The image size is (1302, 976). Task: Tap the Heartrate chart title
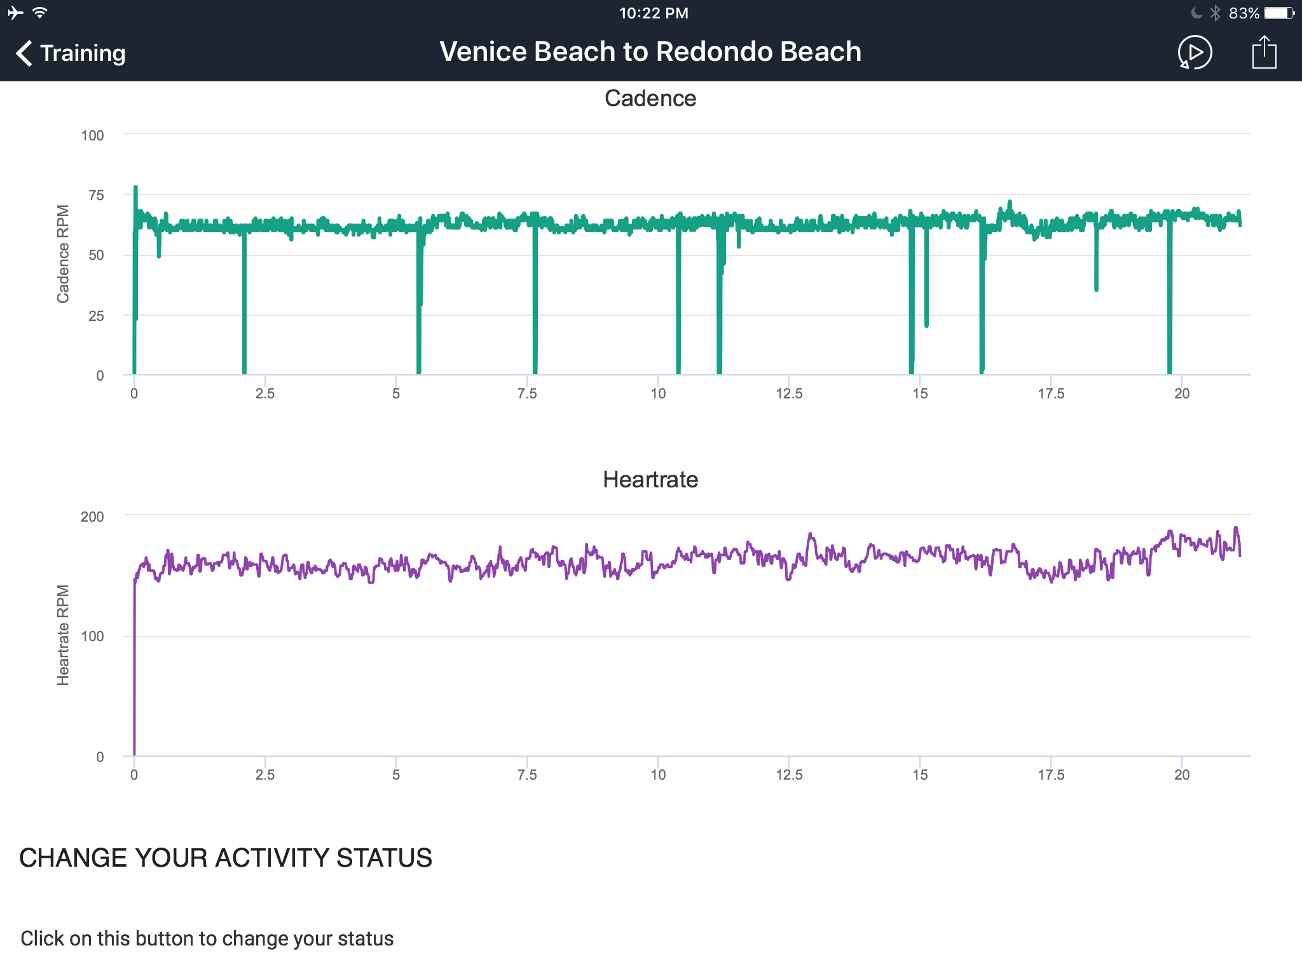(x=650, y=480)
